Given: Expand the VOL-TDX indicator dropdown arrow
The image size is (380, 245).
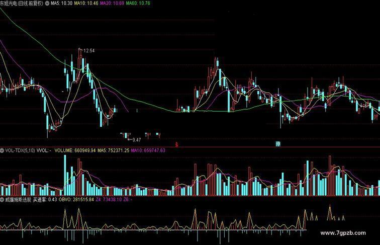Looking at the screenshot, I should pos(2,150).
